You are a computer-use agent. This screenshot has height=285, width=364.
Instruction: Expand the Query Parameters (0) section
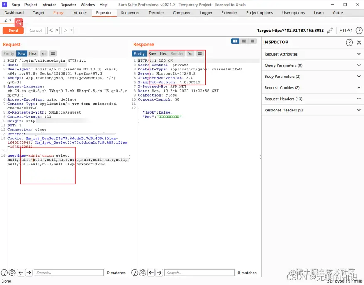pyautogui.click(x=313, y=65)
